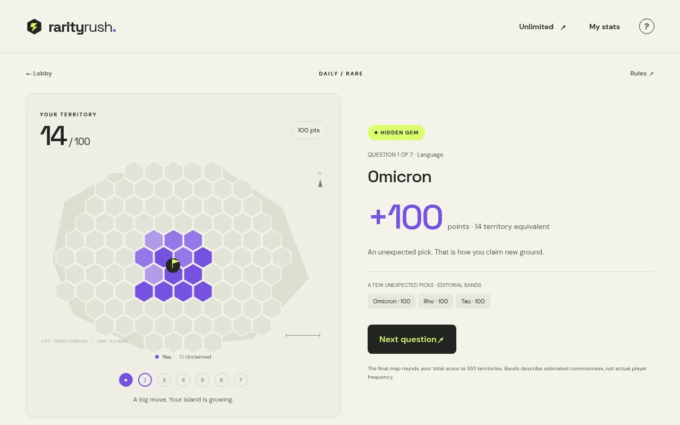Click the 14 / 100 territory count

click(65, 136)
